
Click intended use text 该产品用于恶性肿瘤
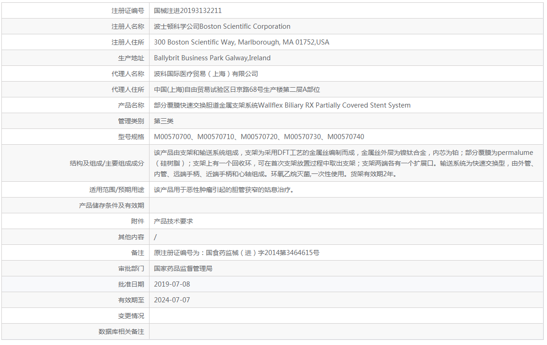[x=224, y=190]
